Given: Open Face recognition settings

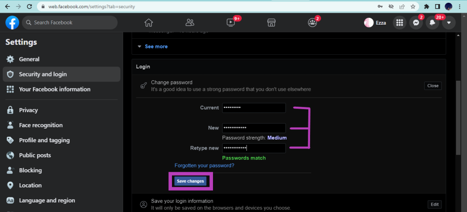Looking at the screenshot, I should (62, 125).
